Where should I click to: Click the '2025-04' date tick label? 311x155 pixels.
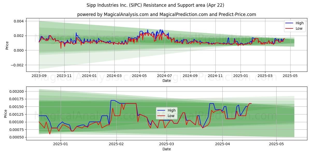[223, 145]
